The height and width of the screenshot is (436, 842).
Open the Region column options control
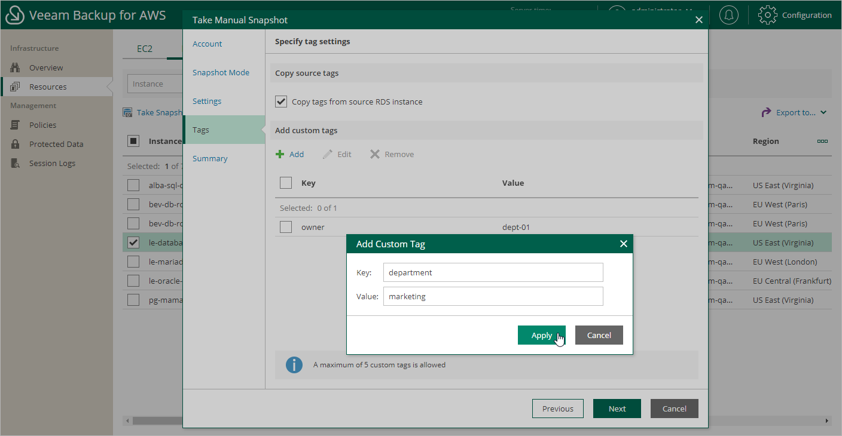pos(822,141)
